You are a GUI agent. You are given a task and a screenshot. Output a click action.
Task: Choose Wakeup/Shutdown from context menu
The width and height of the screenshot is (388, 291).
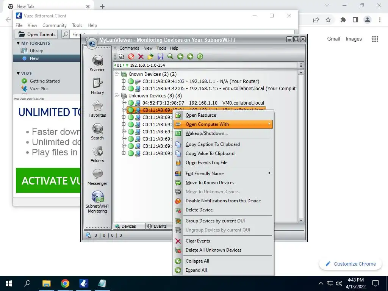223,133
